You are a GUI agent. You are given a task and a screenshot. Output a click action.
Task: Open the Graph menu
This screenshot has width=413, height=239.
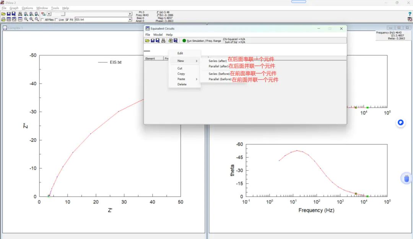pos(14,8)
